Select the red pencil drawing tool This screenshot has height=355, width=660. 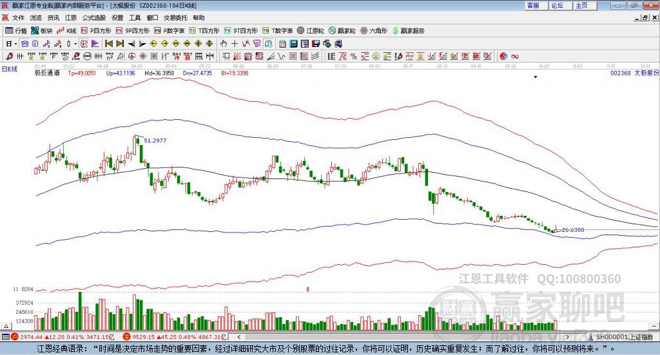click(9, 56)
